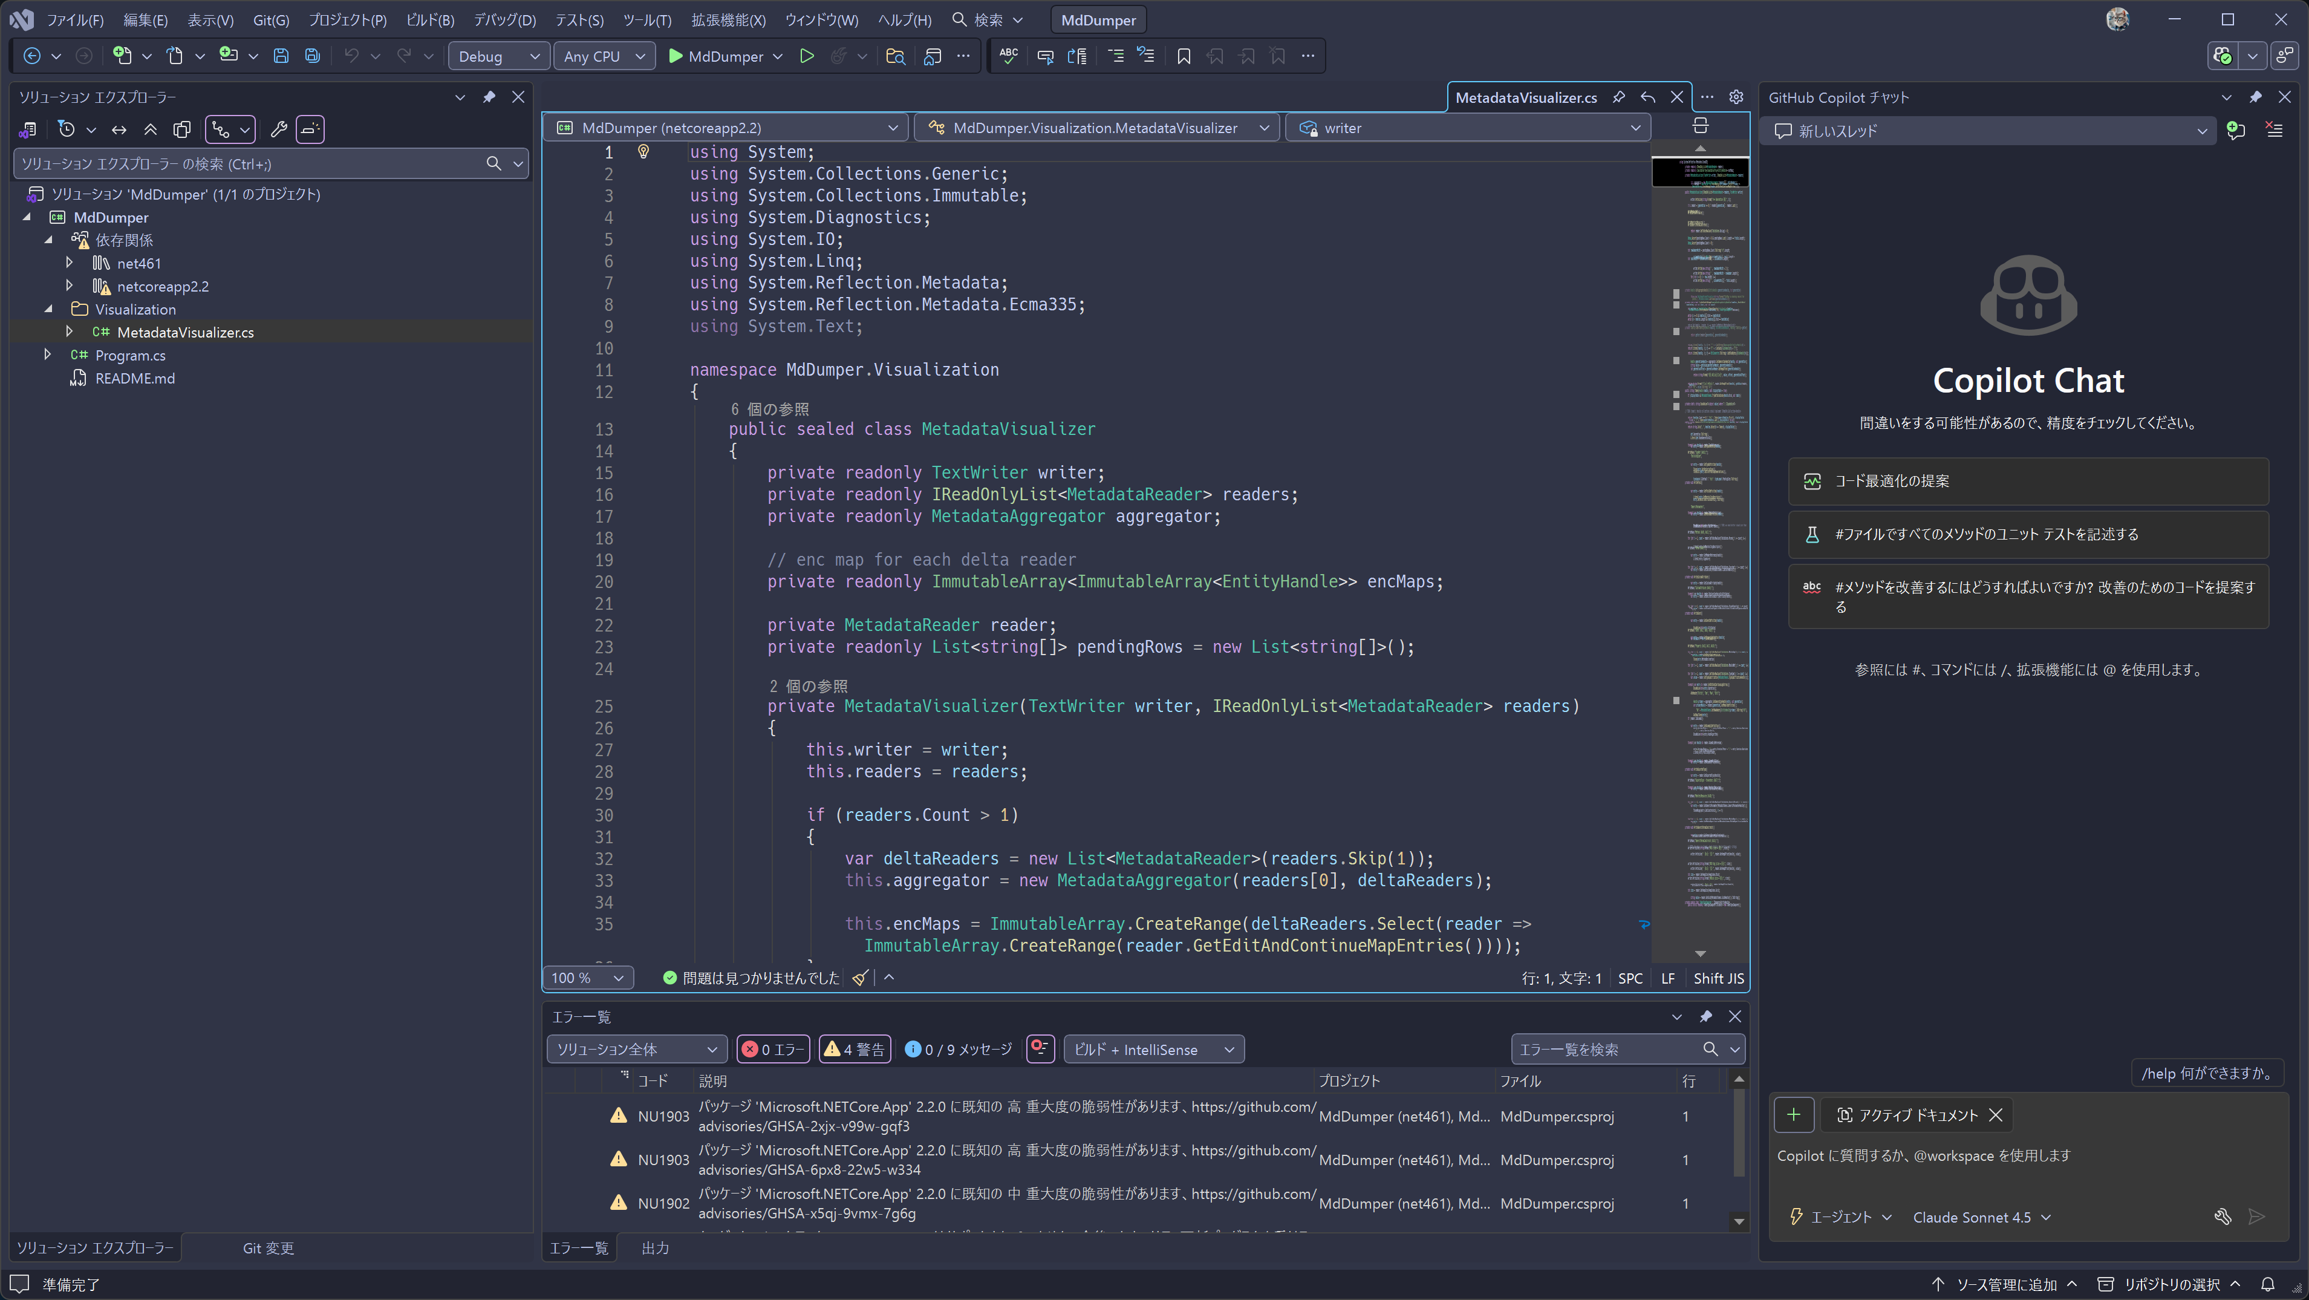Viewport: 2309px width, 1300px height.
Task: Toggle the 0 / 9 メッセージ filter
Action: tap(958, 1049)
